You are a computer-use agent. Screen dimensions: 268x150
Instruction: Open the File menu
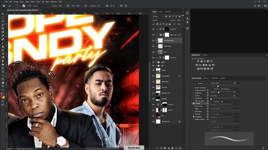(6, 2)
